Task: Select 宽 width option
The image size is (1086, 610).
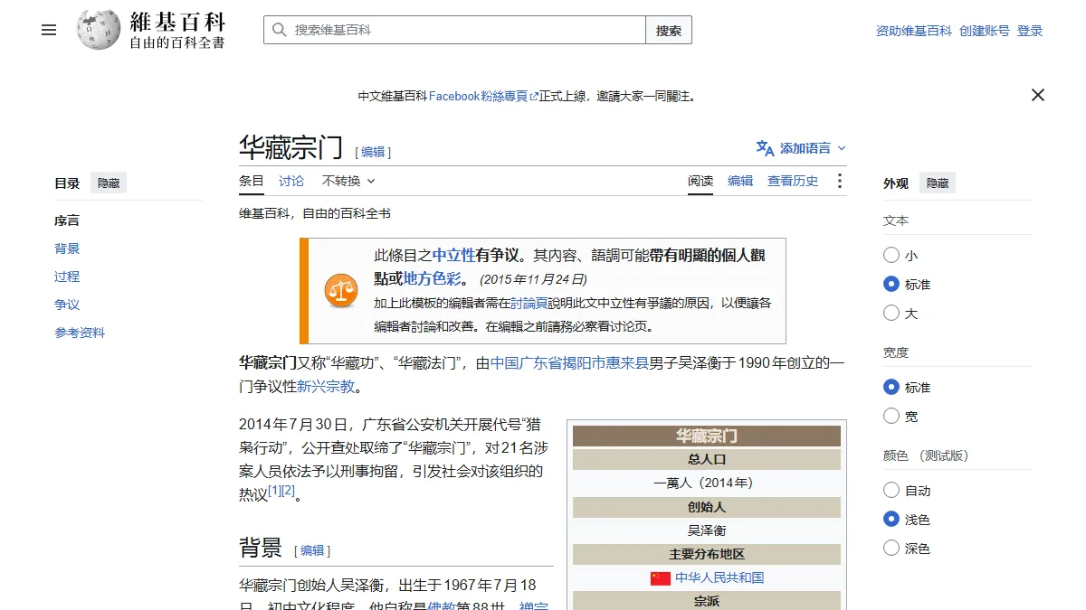Action: click(891, 417)
